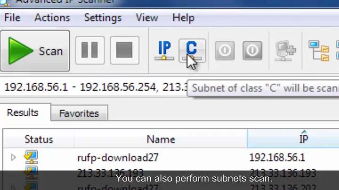Stop the scan with the square stop button
This screenshot has height=190, width=339.
124,50
